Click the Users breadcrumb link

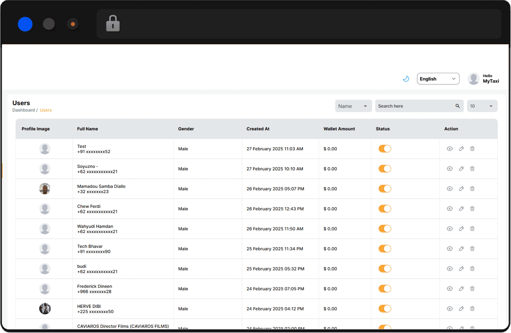46,110
